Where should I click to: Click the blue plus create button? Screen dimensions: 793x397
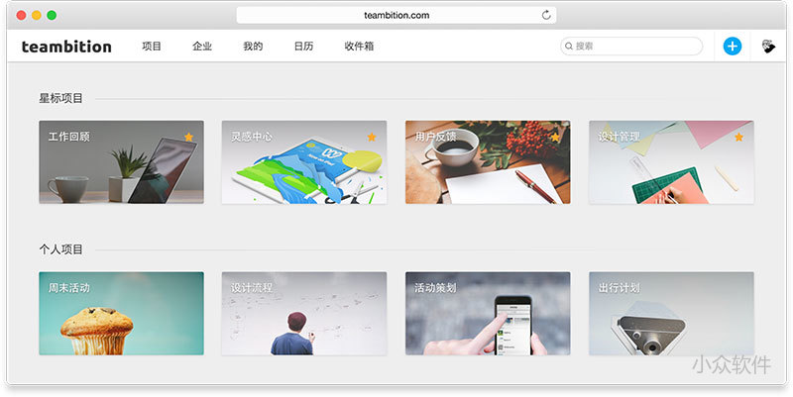(x=732, y=46)
